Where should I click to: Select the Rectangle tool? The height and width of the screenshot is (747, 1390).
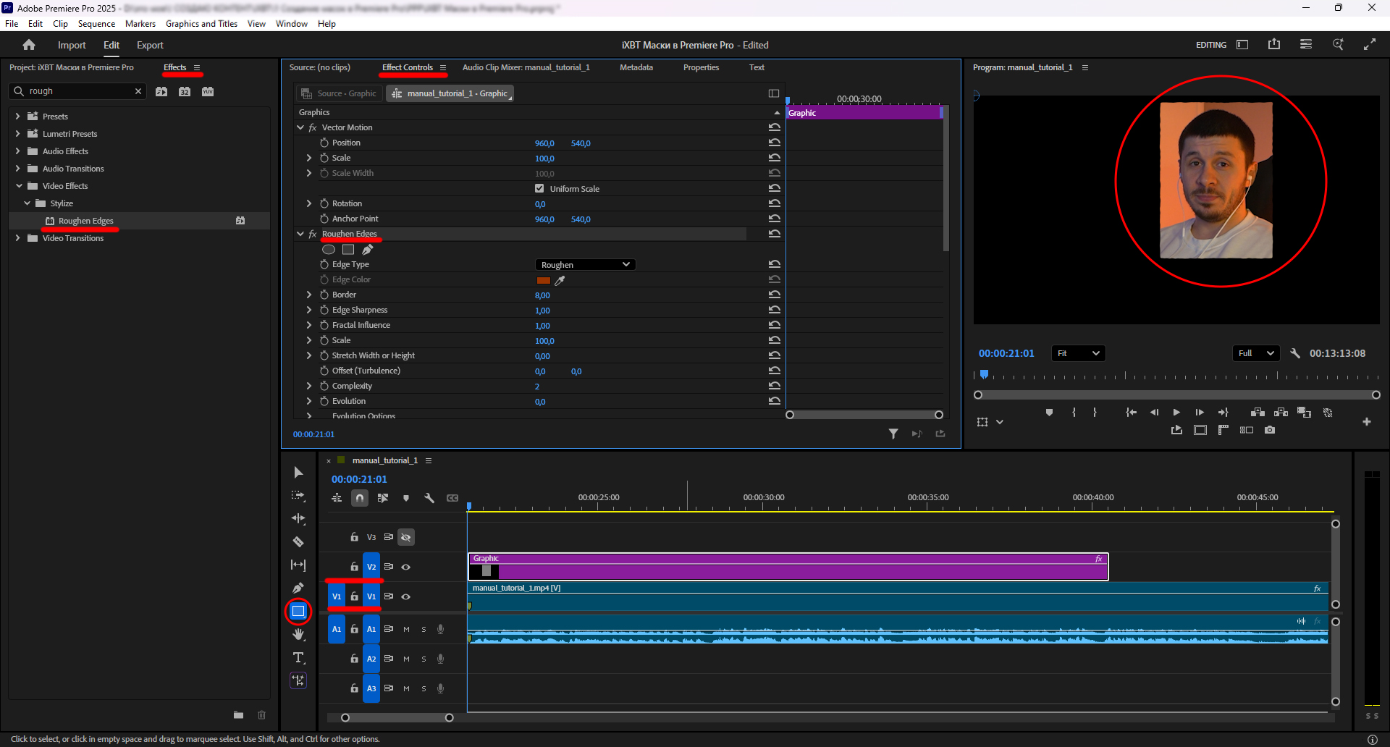pyautogui.click(x=298, y=612)
